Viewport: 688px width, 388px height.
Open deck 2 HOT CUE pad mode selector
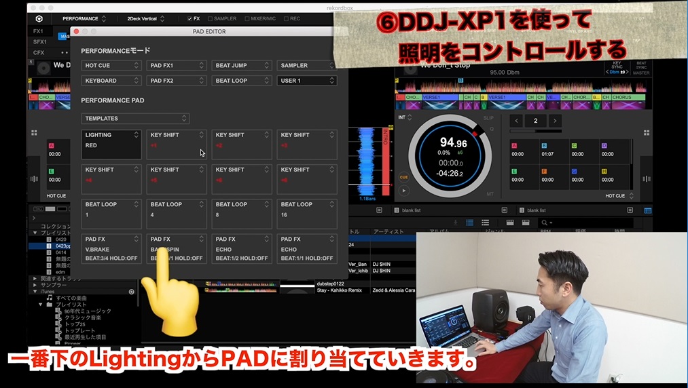619,196
